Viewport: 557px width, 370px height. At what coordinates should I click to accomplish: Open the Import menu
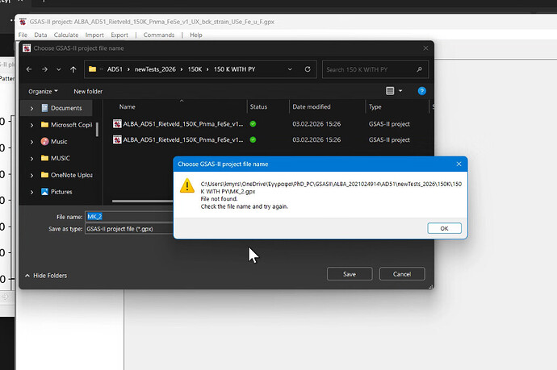point(94,35)
